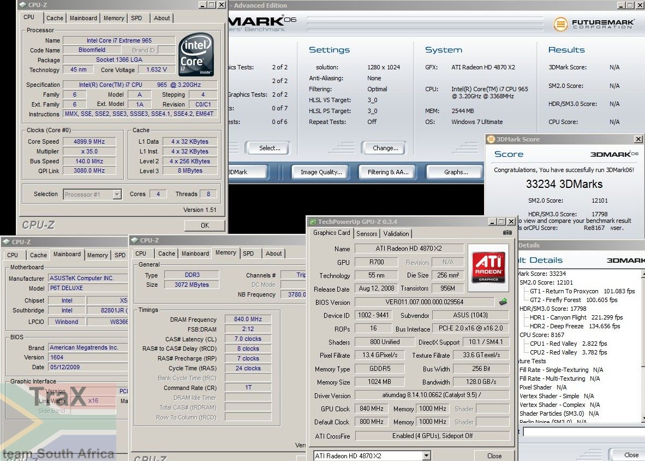Click the GPU Clock 840 MHz field
The width and height of the screenshot is (645, 461).
tap(372, 409)
